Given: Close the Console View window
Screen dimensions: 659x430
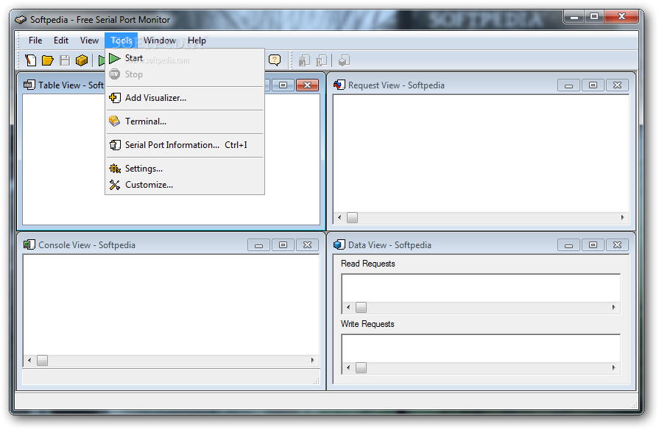Looking at the screenshot, I should point(307,245).
